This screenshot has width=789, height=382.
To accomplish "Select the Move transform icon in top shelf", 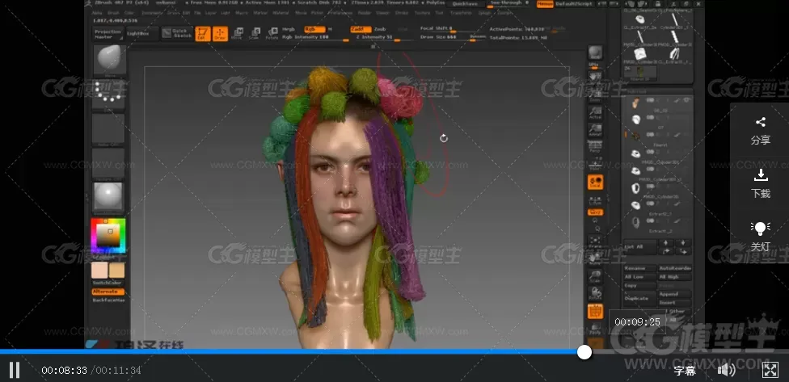I will (238, 34).
